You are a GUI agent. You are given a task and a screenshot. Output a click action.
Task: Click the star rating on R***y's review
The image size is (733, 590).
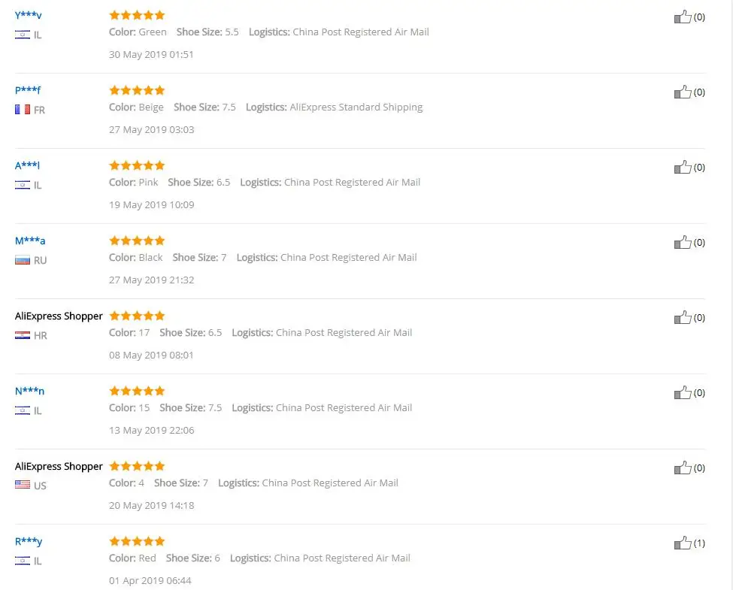137,541
